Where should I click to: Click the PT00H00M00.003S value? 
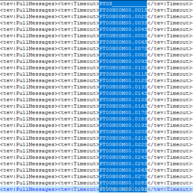click(123, 23)
